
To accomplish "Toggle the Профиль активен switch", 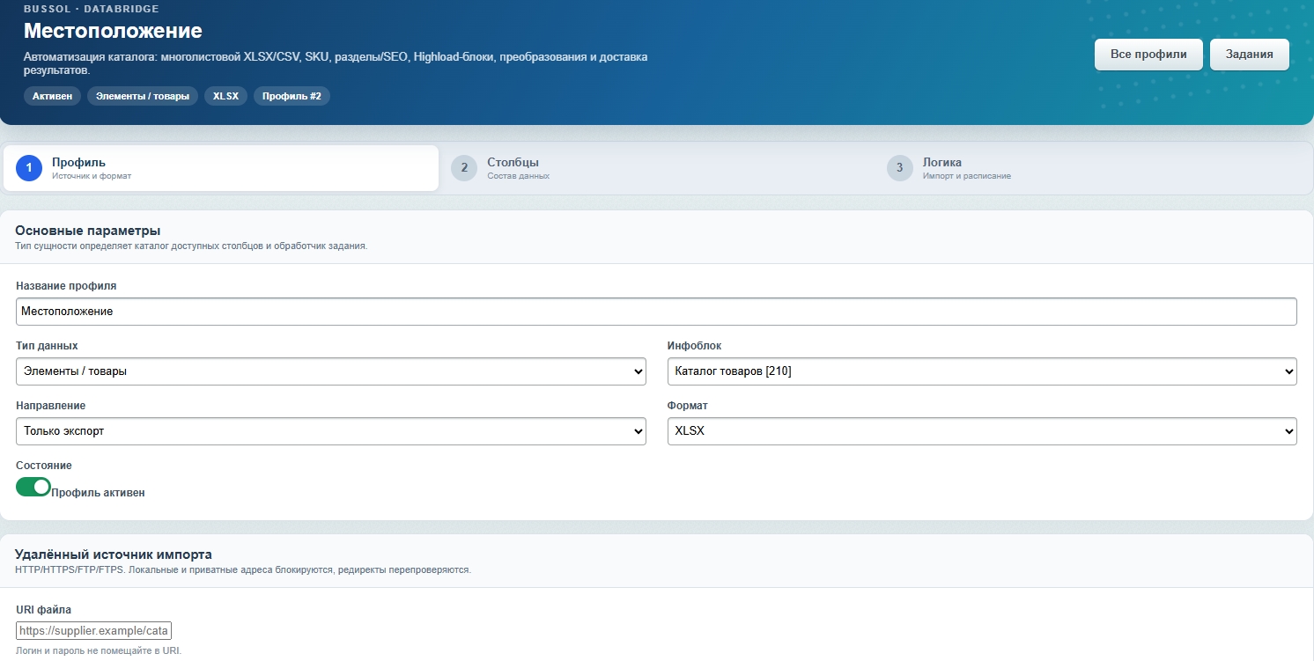I will pyautogui.click(x=33, y=487).
